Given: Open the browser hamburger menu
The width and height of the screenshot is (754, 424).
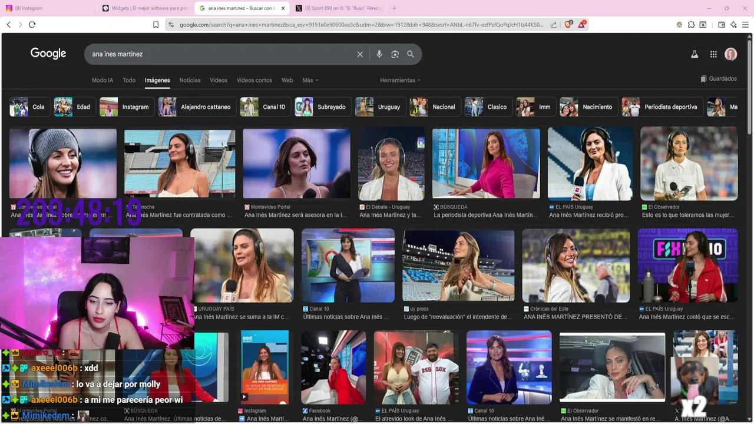Looking at the screenshot, I should (x=745, y=25).
